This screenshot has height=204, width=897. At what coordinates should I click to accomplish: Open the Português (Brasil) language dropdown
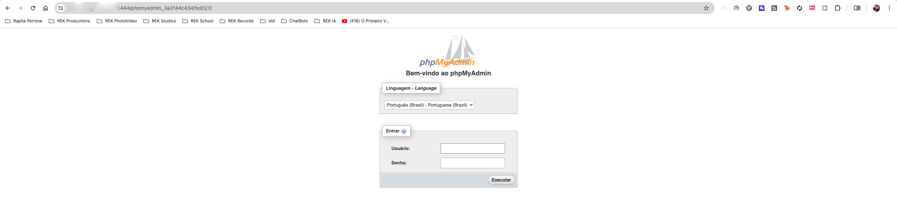tap(429, 105)
